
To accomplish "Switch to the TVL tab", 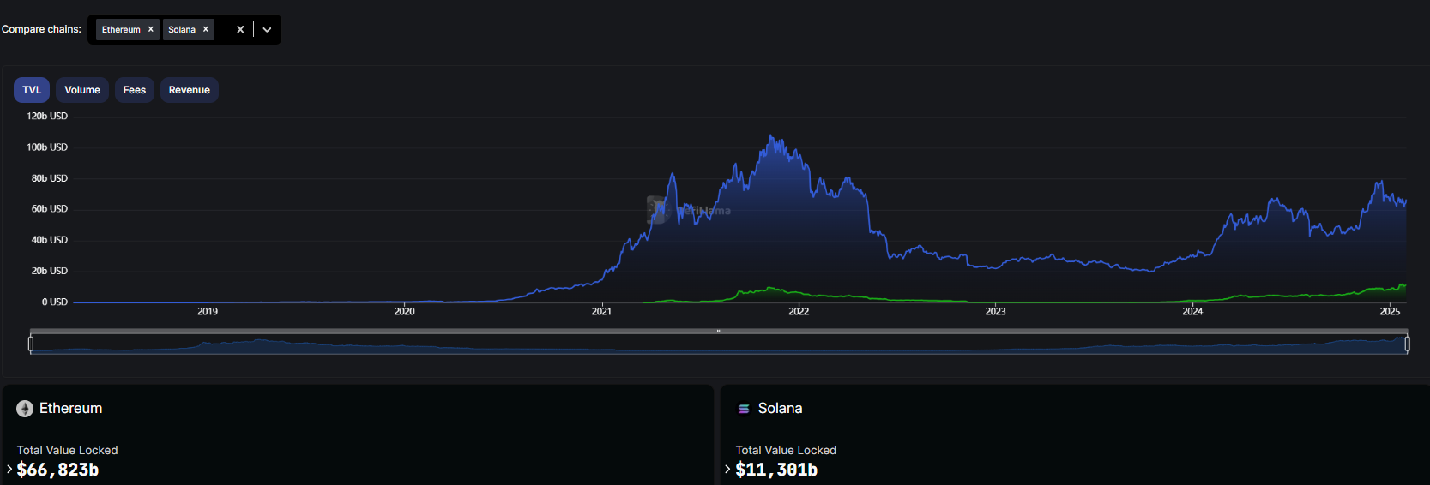I will (32, 90).
